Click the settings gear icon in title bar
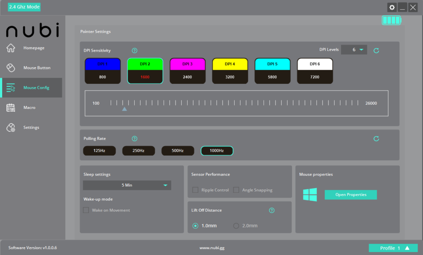The image size is (423, 255). [x=392, y=7]
